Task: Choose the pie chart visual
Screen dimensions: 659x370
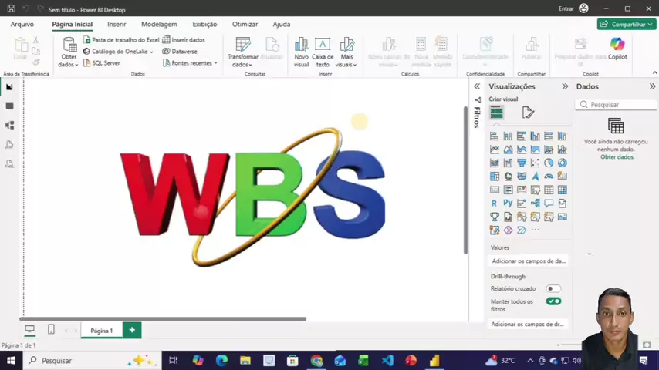Action: (x=549, y=163)
